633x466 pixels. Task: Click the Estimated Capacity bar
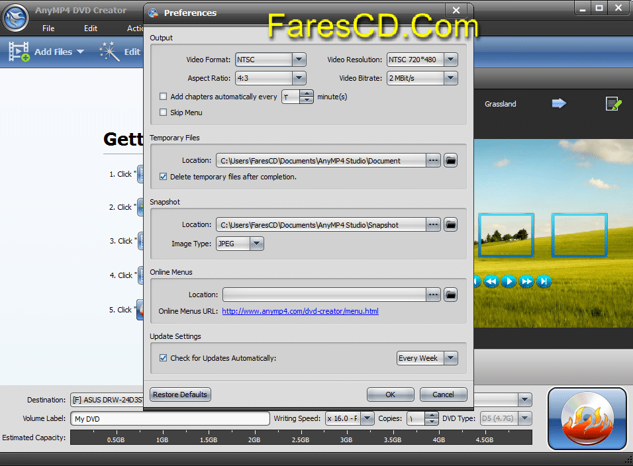(x=301, y=437)
